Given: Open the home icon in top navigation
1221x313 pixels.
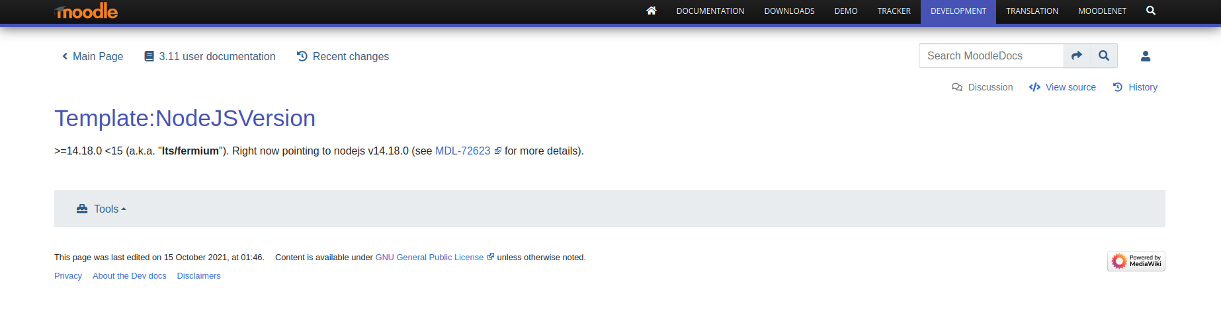Looking at the screenshot, I should coord(652,11).
